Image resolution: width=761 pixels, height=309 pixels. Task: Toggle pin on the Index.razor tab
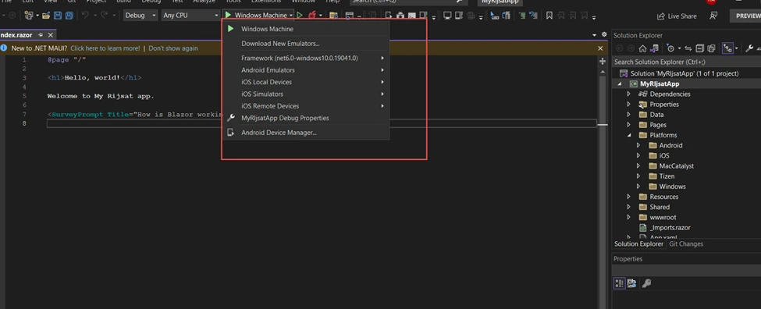click(x=41, y=35)
